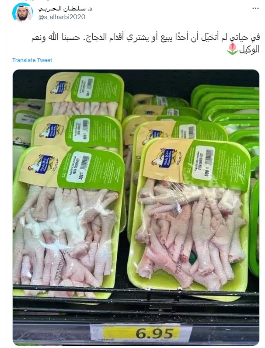Open the Arabic display name of author
Image resolution: width=265 pixels, height=348 pixels.
pos(65,9)
